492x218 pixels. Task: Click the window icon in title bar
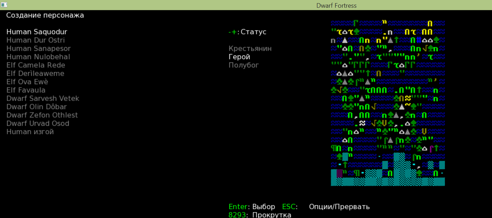coord(4,5)
